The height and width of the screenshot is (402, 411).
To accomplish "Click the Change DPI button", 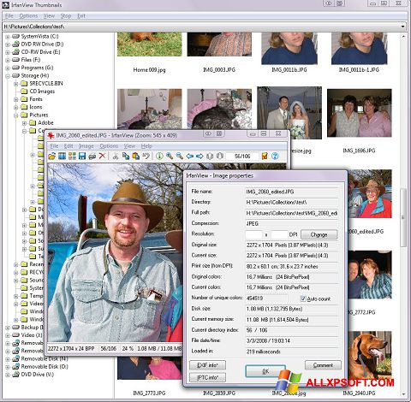I will pyautogui.click(x=319, y=234).
